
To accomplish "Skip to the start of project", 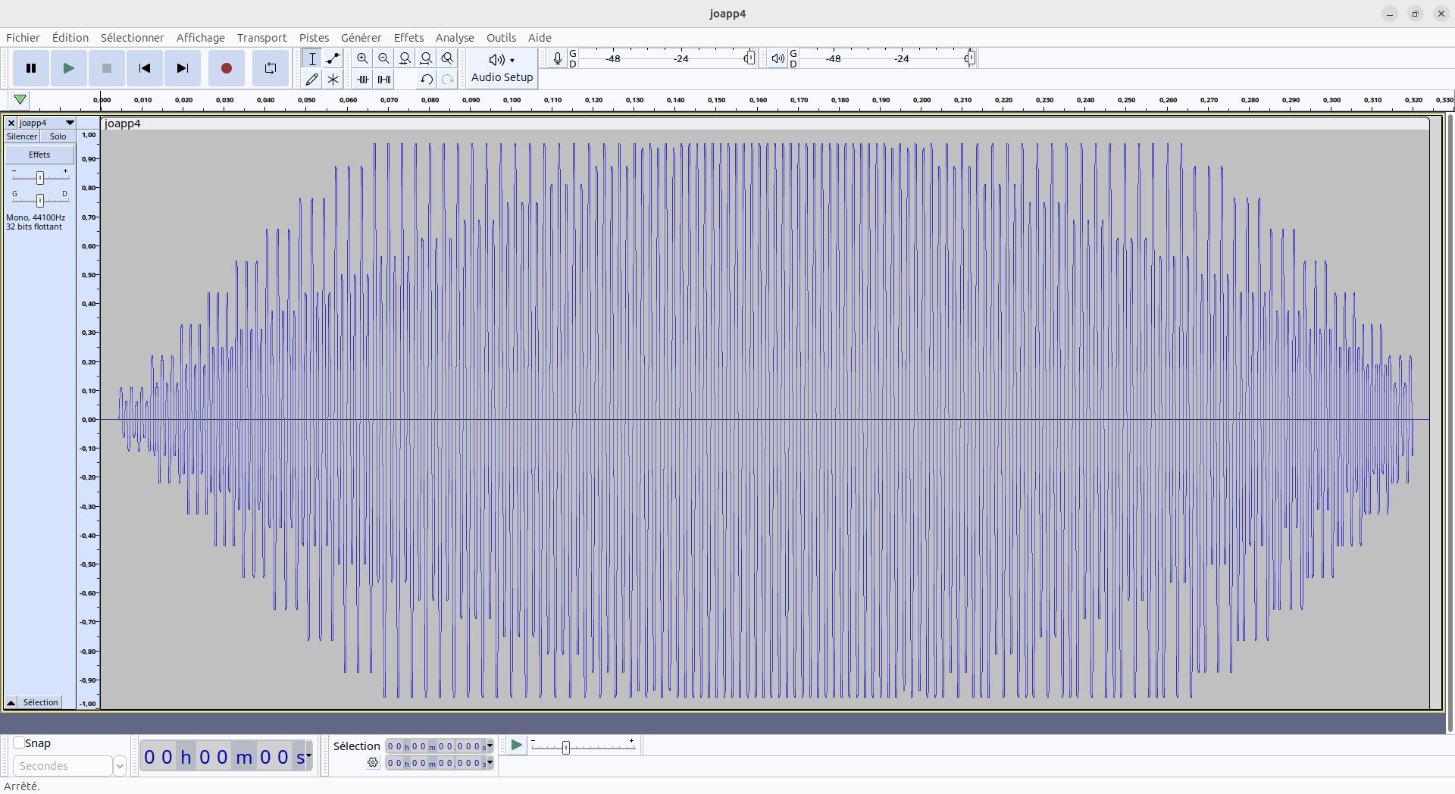I will [144, 68].
